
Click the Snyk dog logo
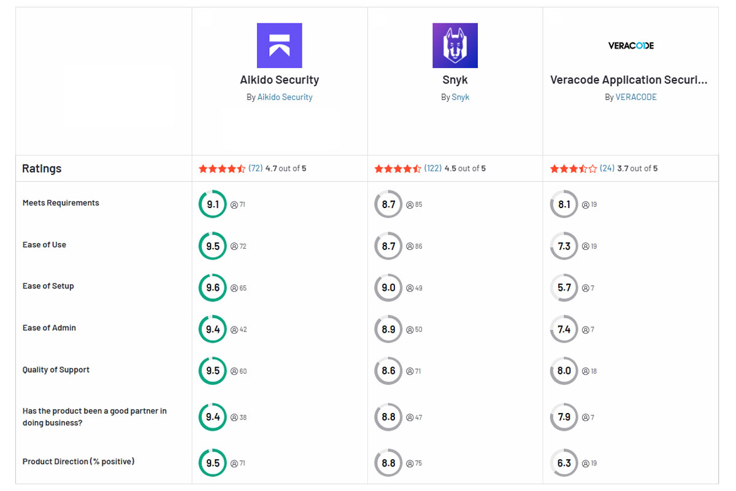pyautogui.click(x=455, y=45)
